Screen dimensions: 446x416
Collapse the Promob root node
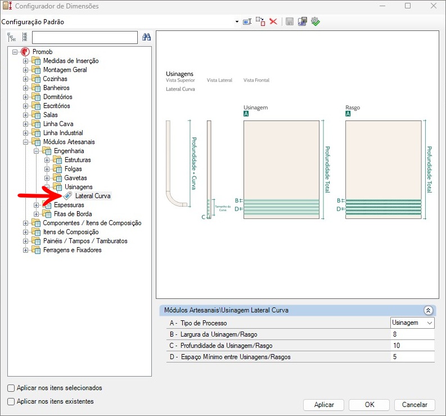point(15,52)
